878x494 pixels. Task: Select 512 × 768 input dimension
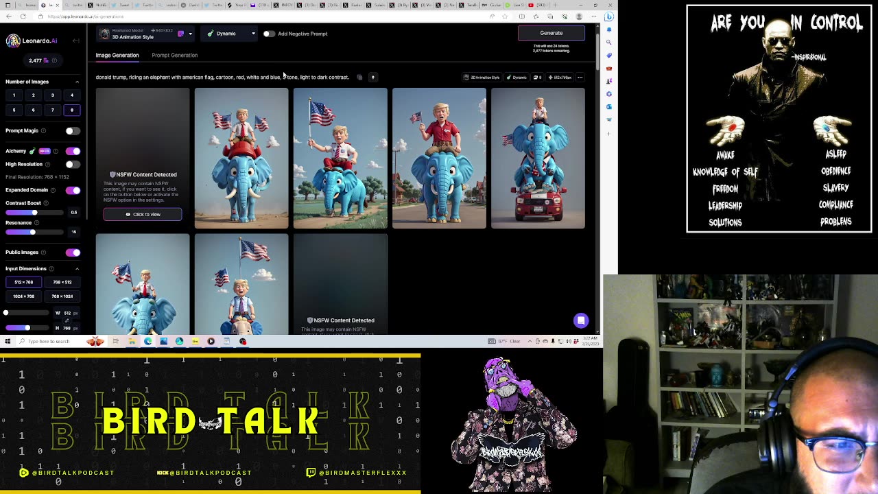[24, 282]
